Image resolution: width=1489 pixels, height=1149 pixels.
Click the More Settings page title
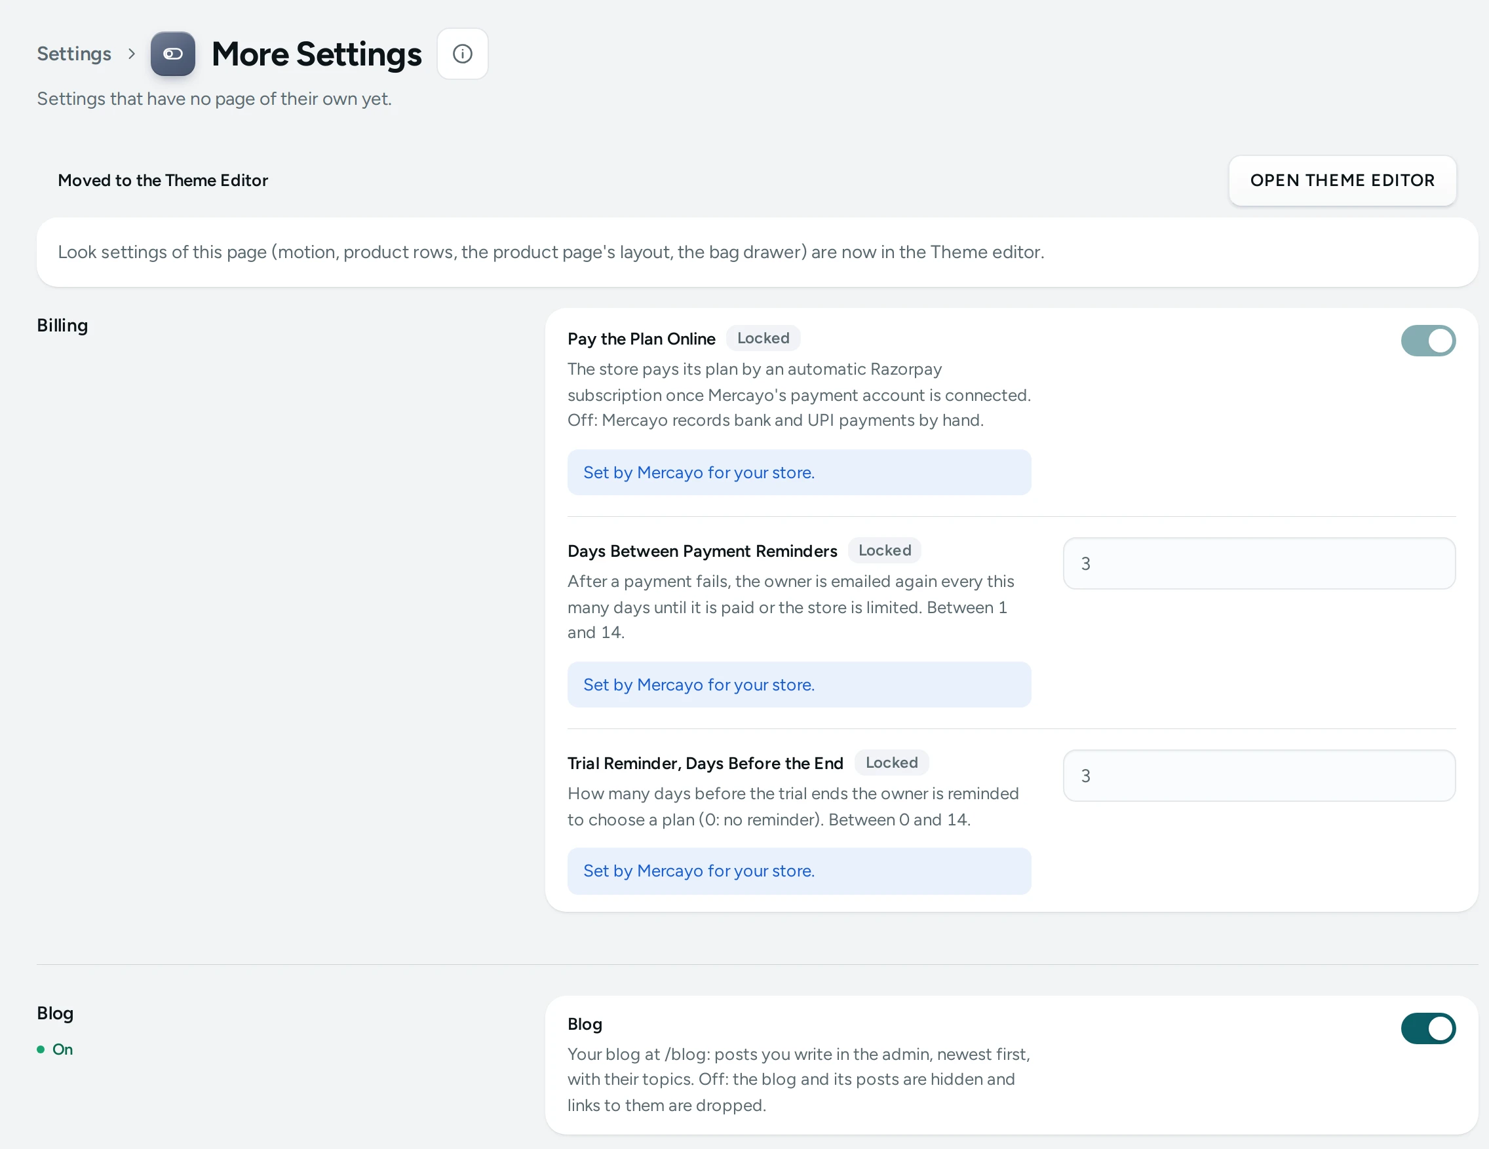pos(317,54)
